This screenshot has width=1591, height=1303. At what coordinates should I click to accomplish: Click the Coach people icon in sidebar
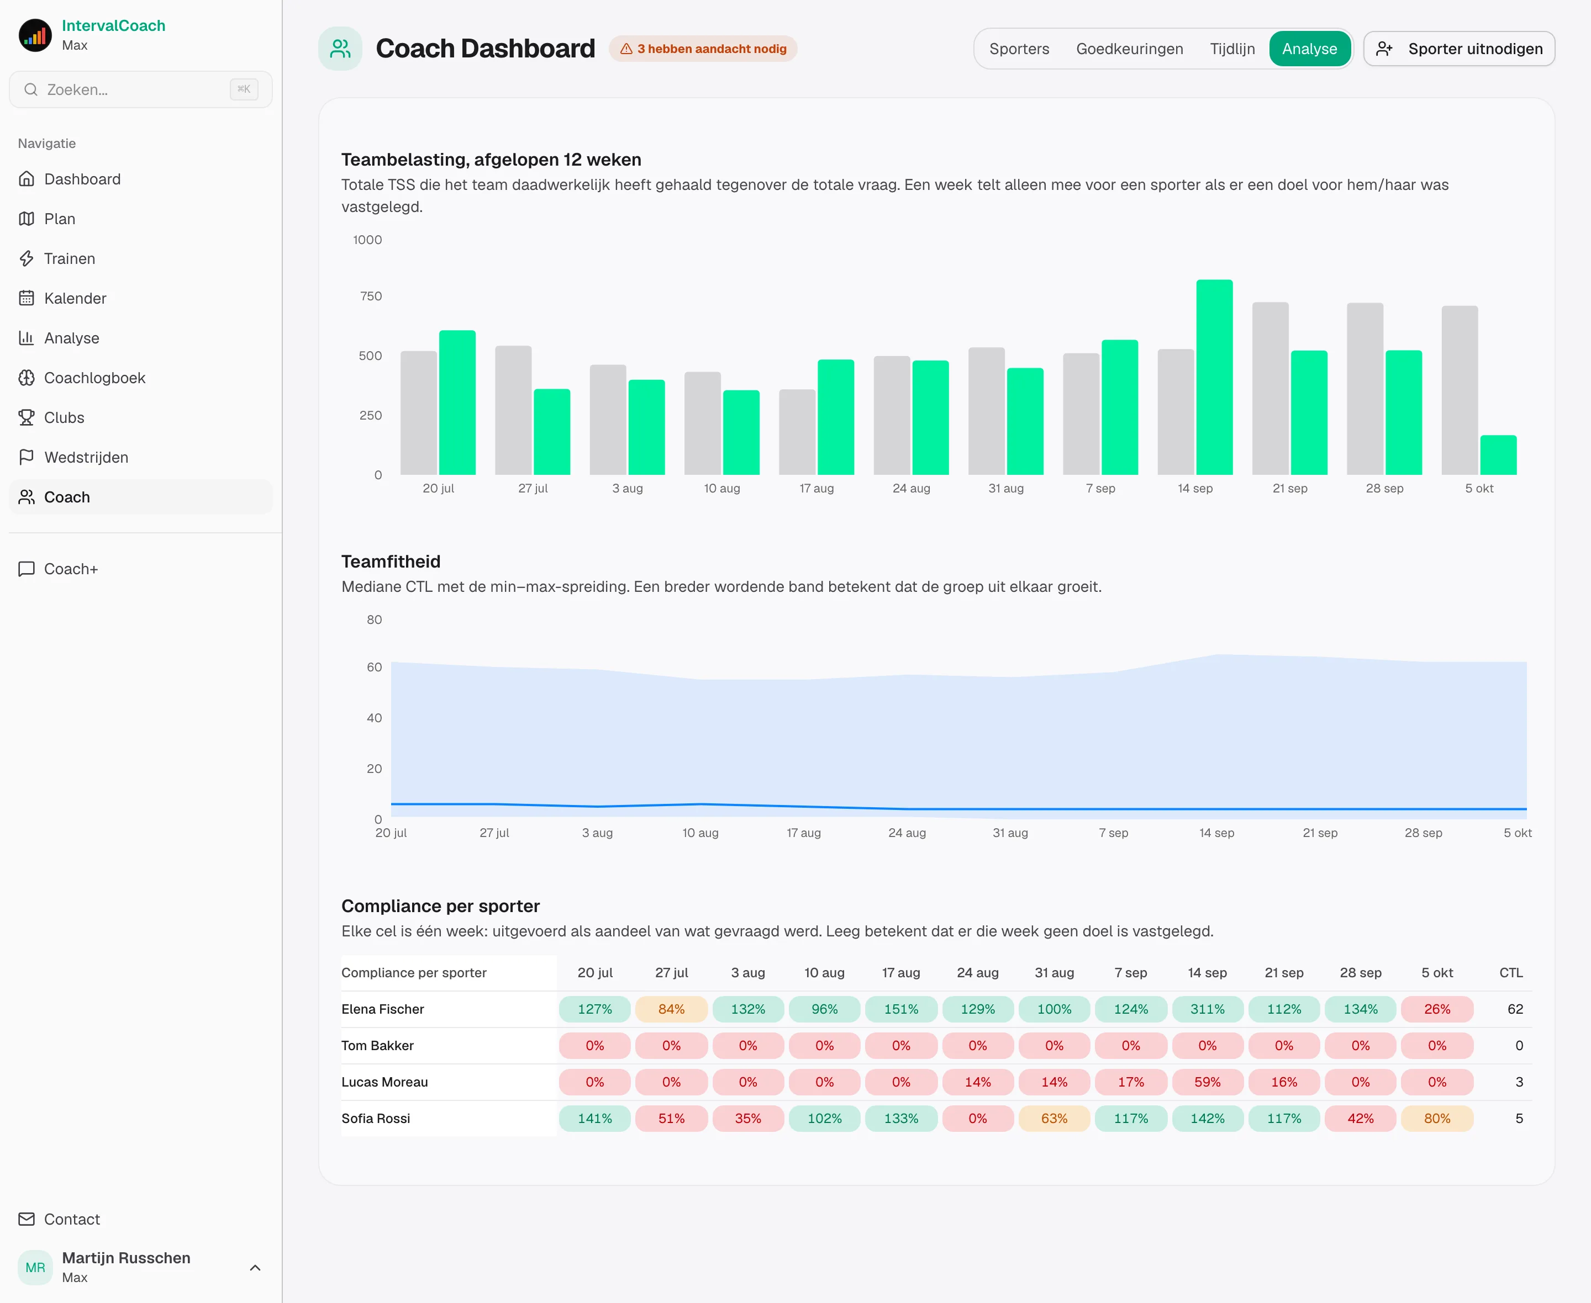(27, 497)
